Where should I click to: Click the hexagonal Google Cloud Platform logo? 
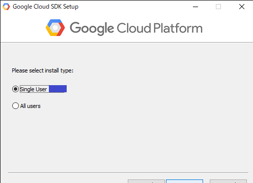(x=55, y=27)
